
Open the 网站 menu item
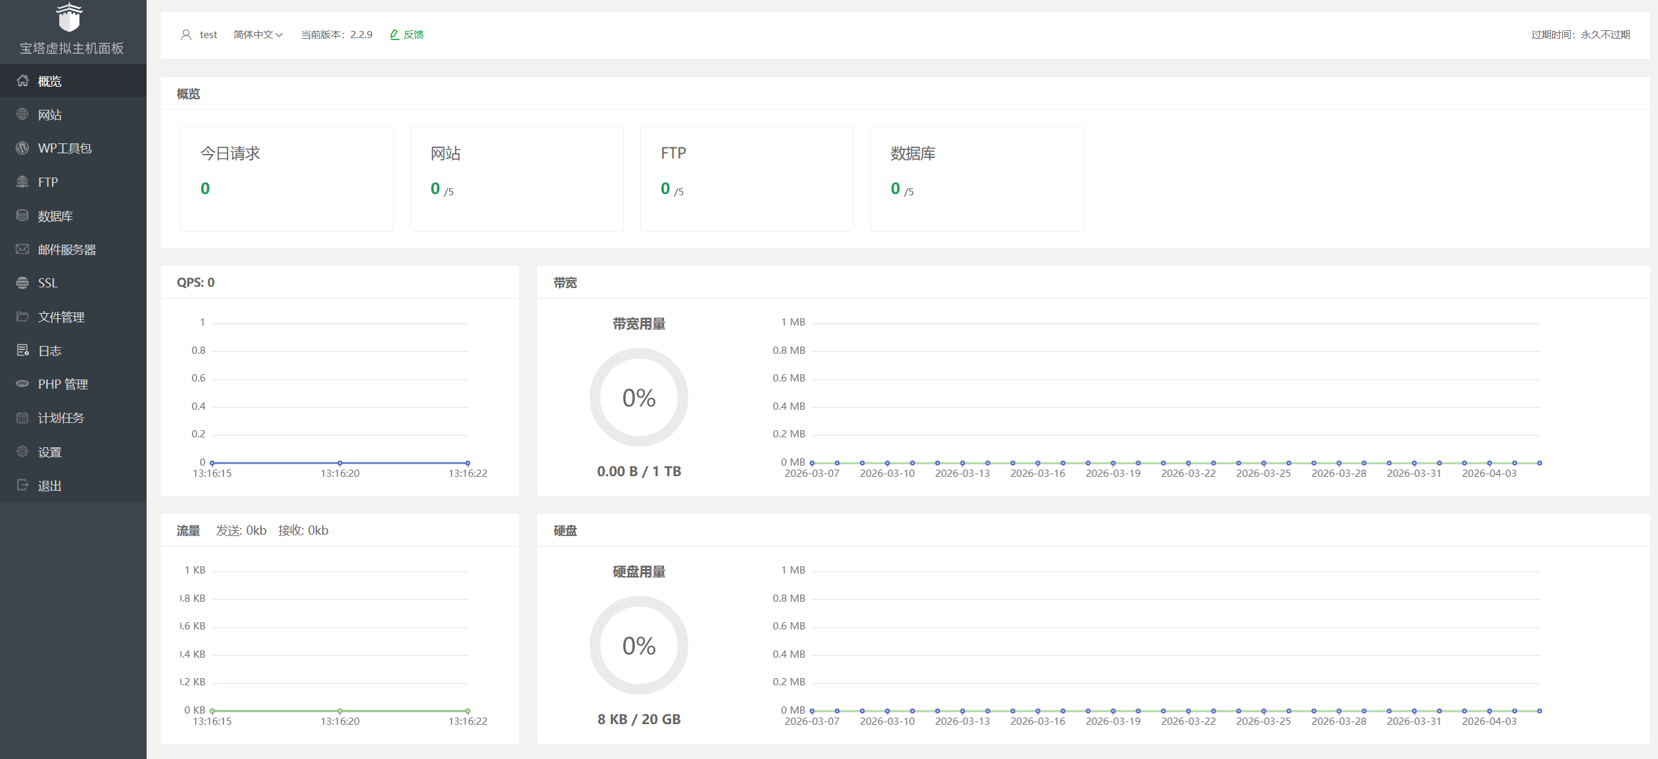pyautogui.click(x=50, y=115)
